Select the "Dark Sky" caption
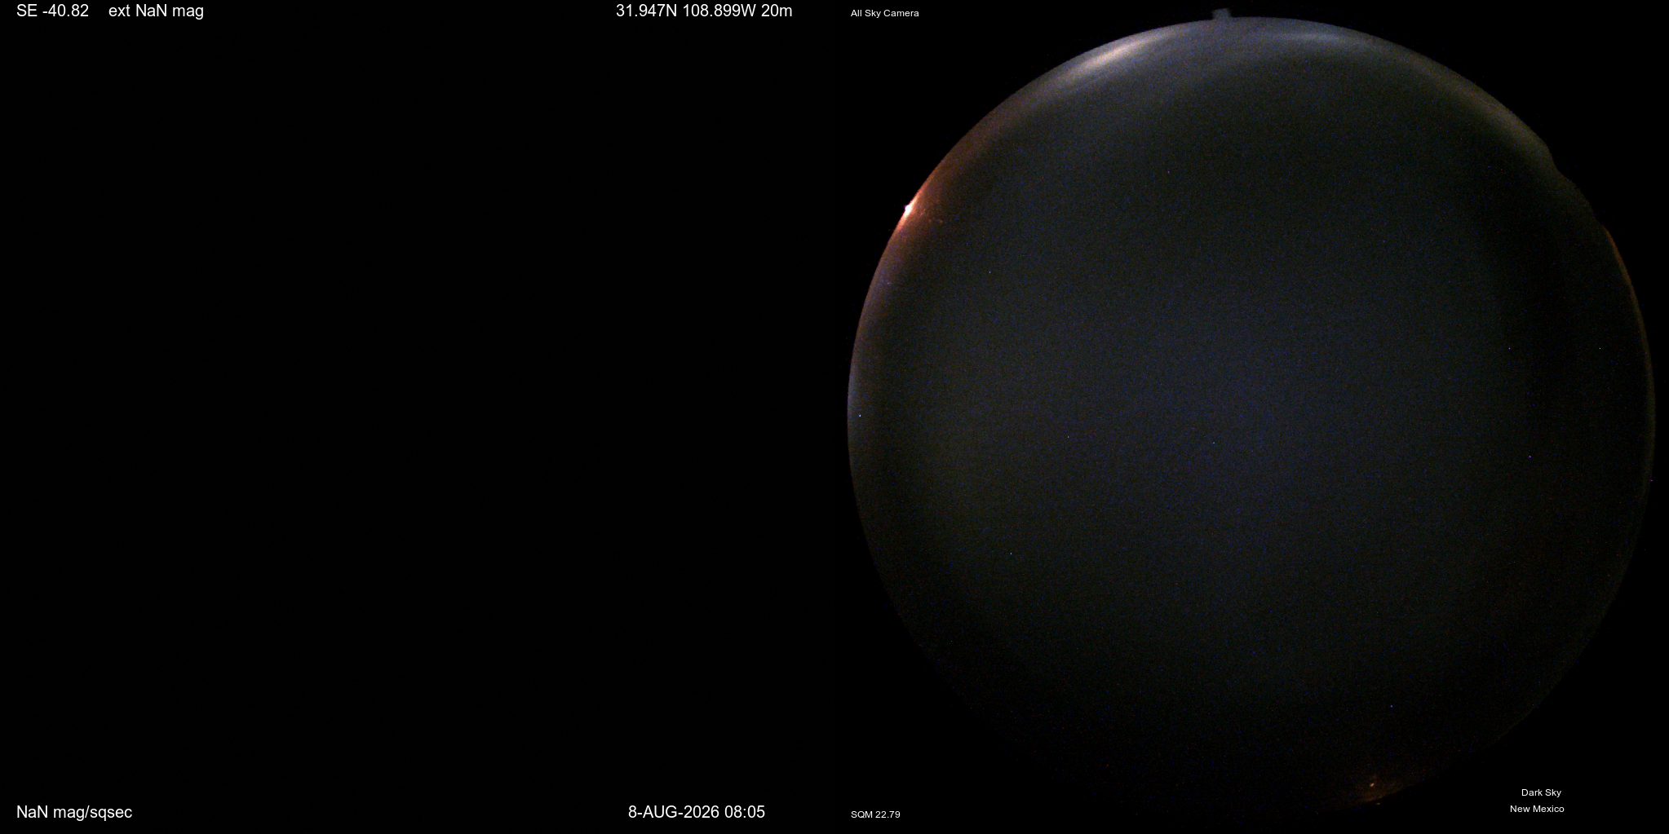Viewport: 1669px width, 834px height. tap(1541, 792)
